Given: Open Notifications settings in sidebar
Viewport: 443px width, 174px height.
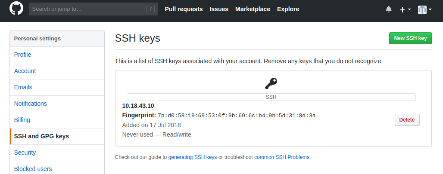Looking at the screenshot, I should pyautogui.click(x=57, y=104).
